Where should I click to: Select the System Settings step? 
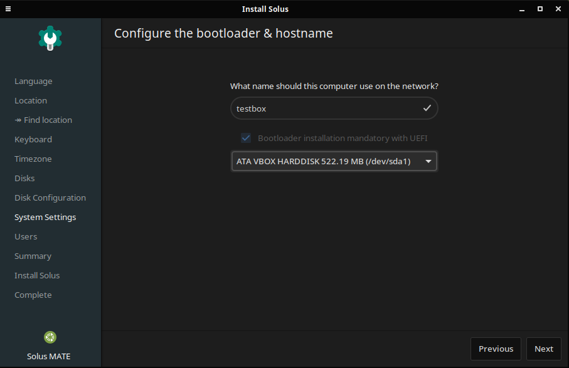[45, 217]
